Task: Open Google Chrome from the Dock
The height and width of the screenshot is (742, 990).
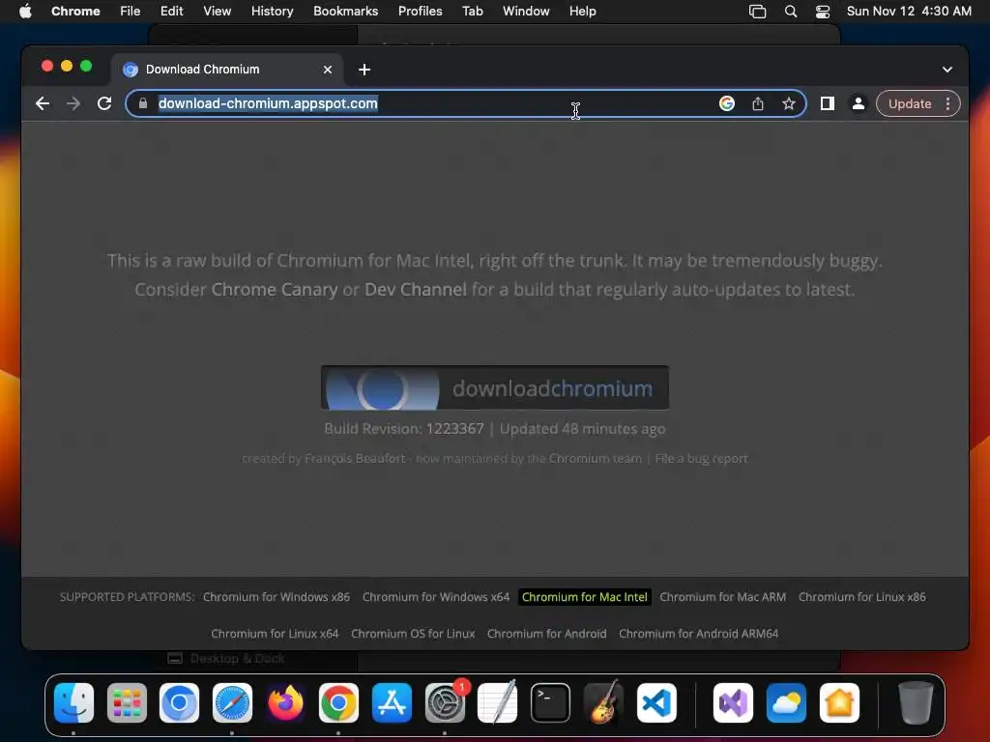Action: click(338, 703)
